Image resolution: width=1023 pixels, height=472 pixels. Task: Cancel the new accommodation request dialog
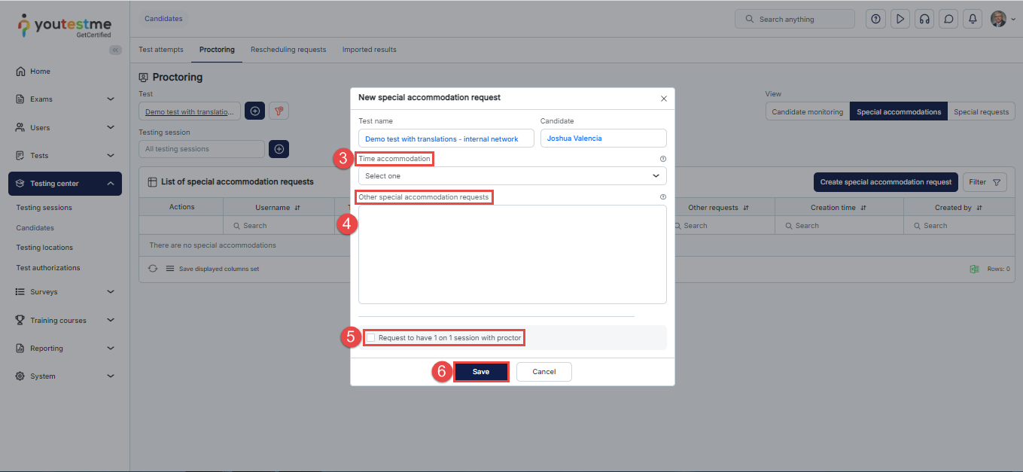[x=543, y=372]
